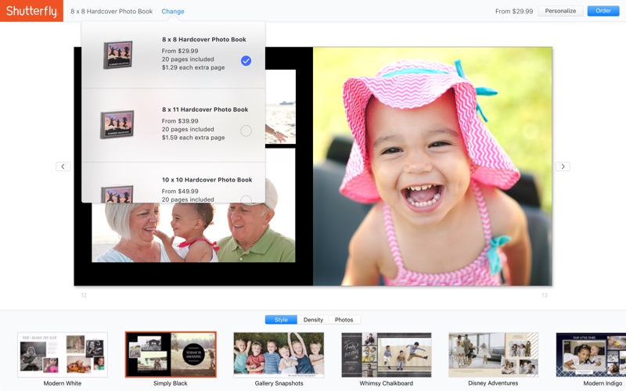
Task: Go to previous page with left arrow
Action: click(x=63, y=167)
